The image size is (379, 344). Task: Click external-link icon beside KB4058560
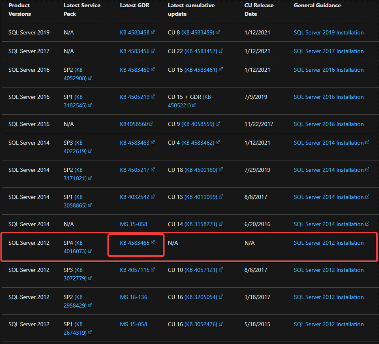151,124
